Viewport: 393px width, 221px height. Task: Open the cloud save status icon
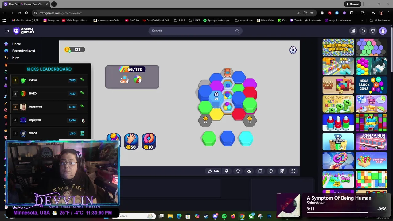tap(249, 171)
